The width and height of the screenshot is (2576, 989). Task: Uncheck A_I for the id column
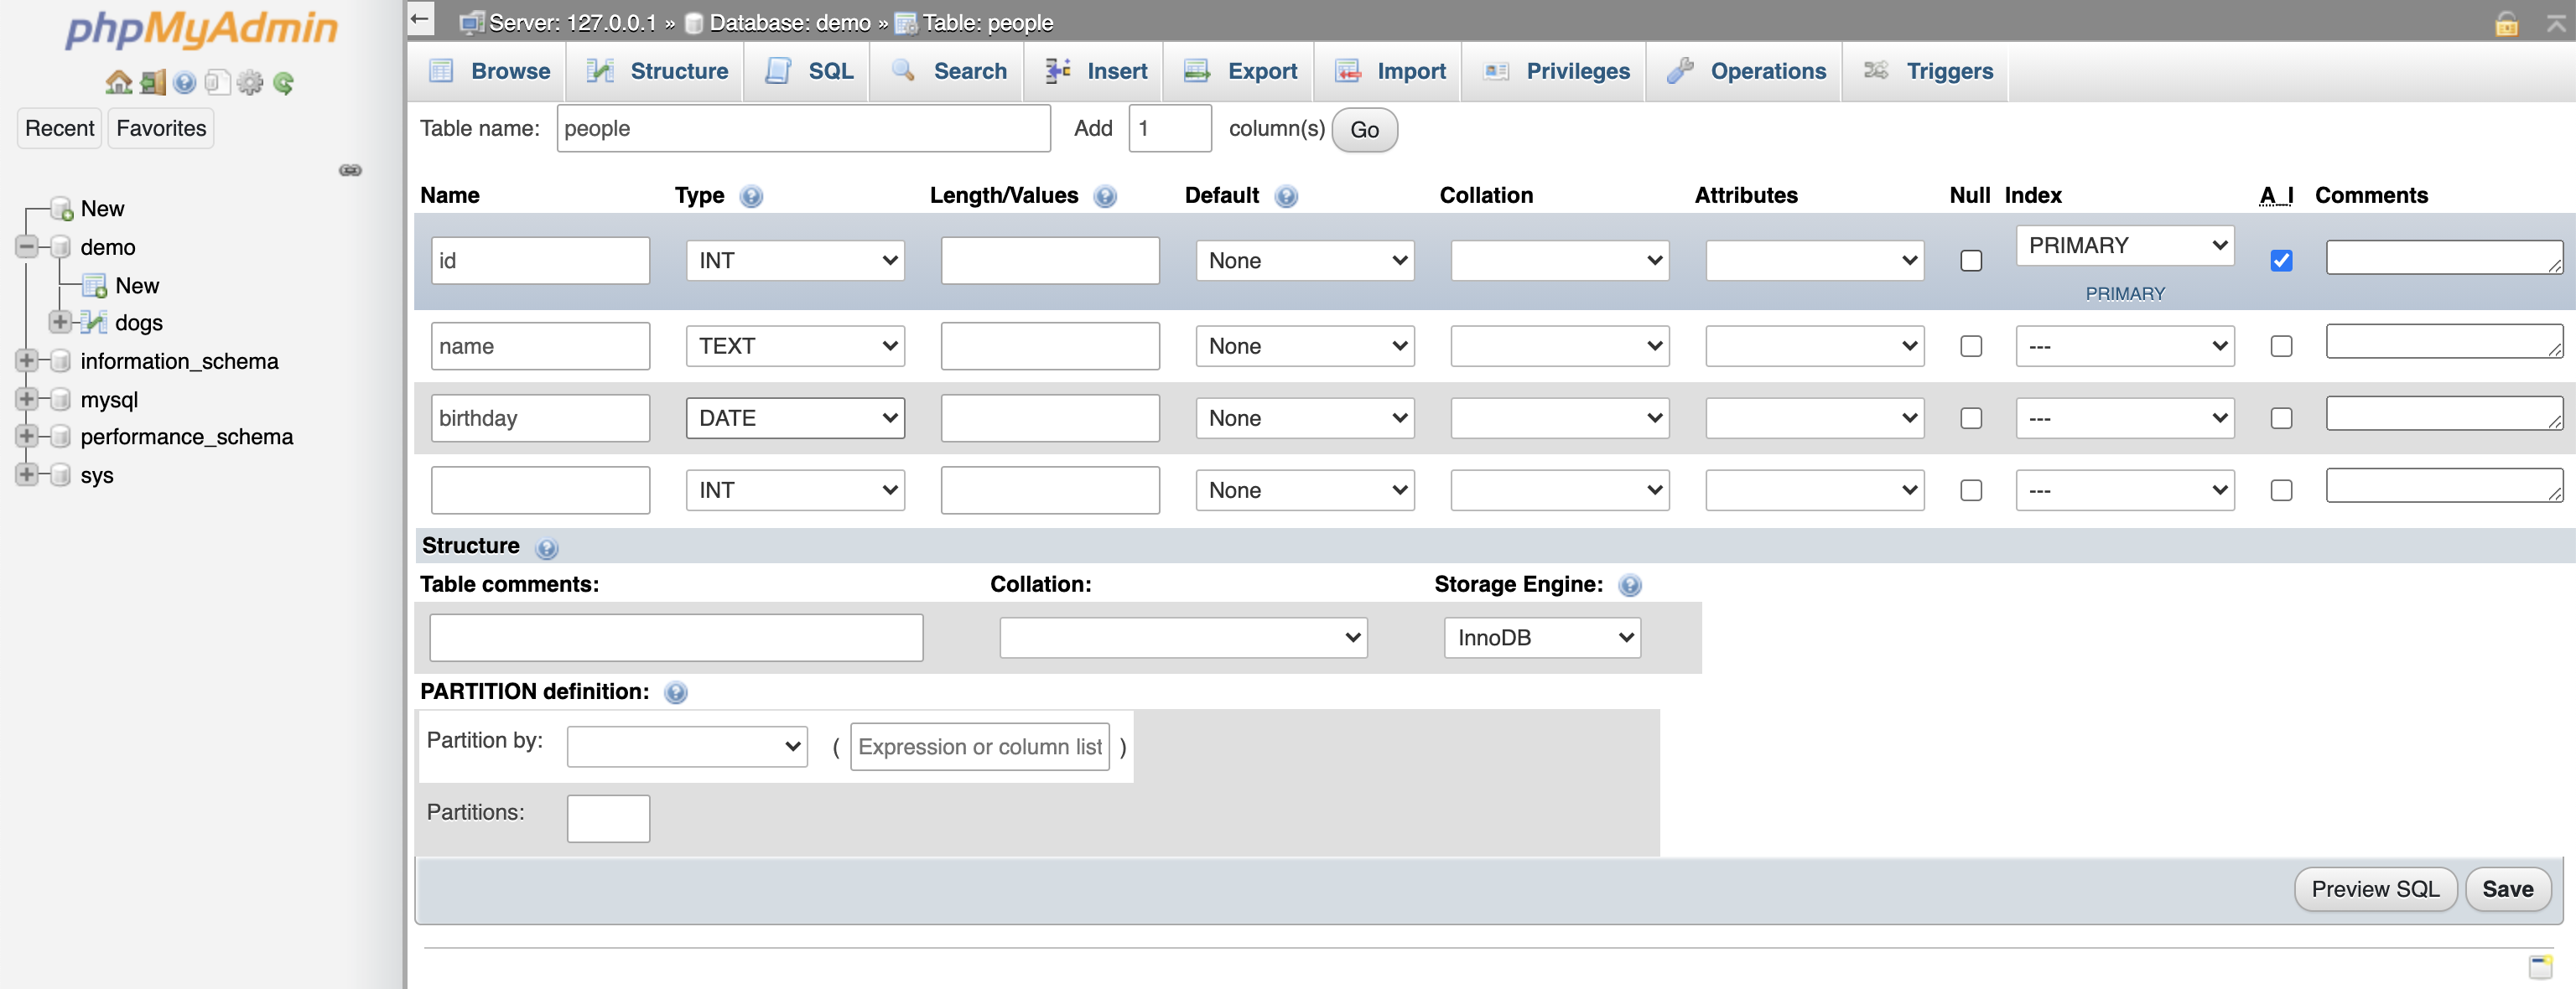point(2281,260)
